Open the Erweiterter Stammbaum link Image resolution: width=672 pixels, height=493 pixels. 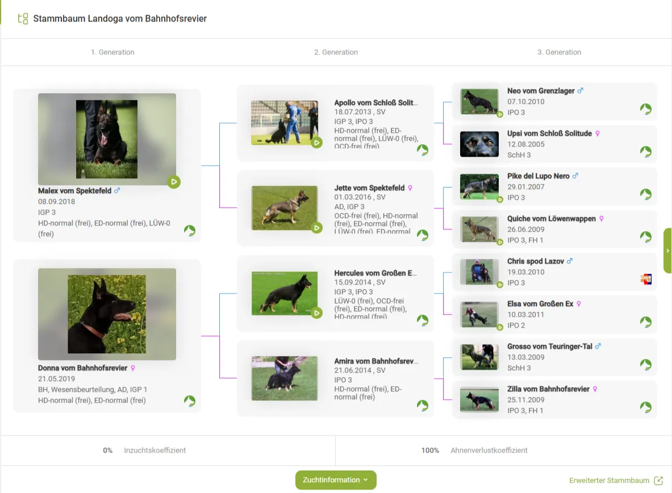609,481
